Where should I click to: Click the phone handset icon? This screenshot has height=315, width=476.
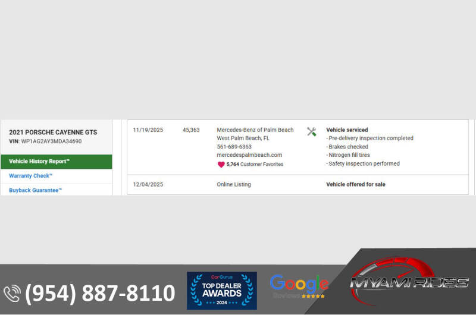[11, 294]
